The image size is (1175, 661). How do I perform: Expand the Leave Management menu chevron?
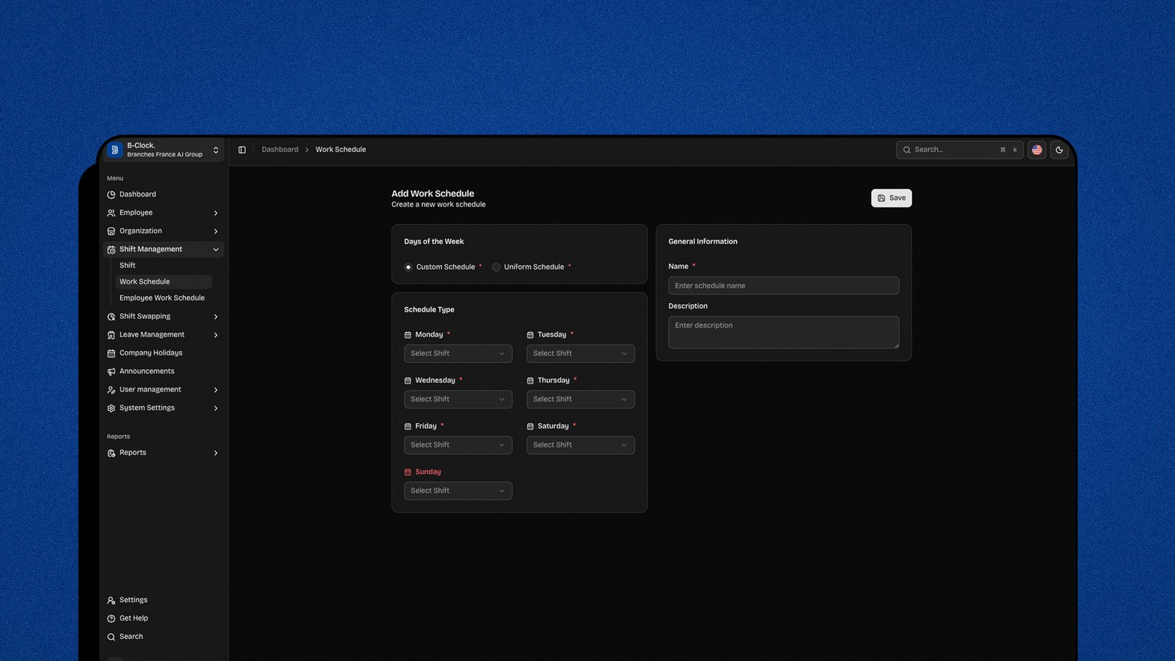(216, 335)
